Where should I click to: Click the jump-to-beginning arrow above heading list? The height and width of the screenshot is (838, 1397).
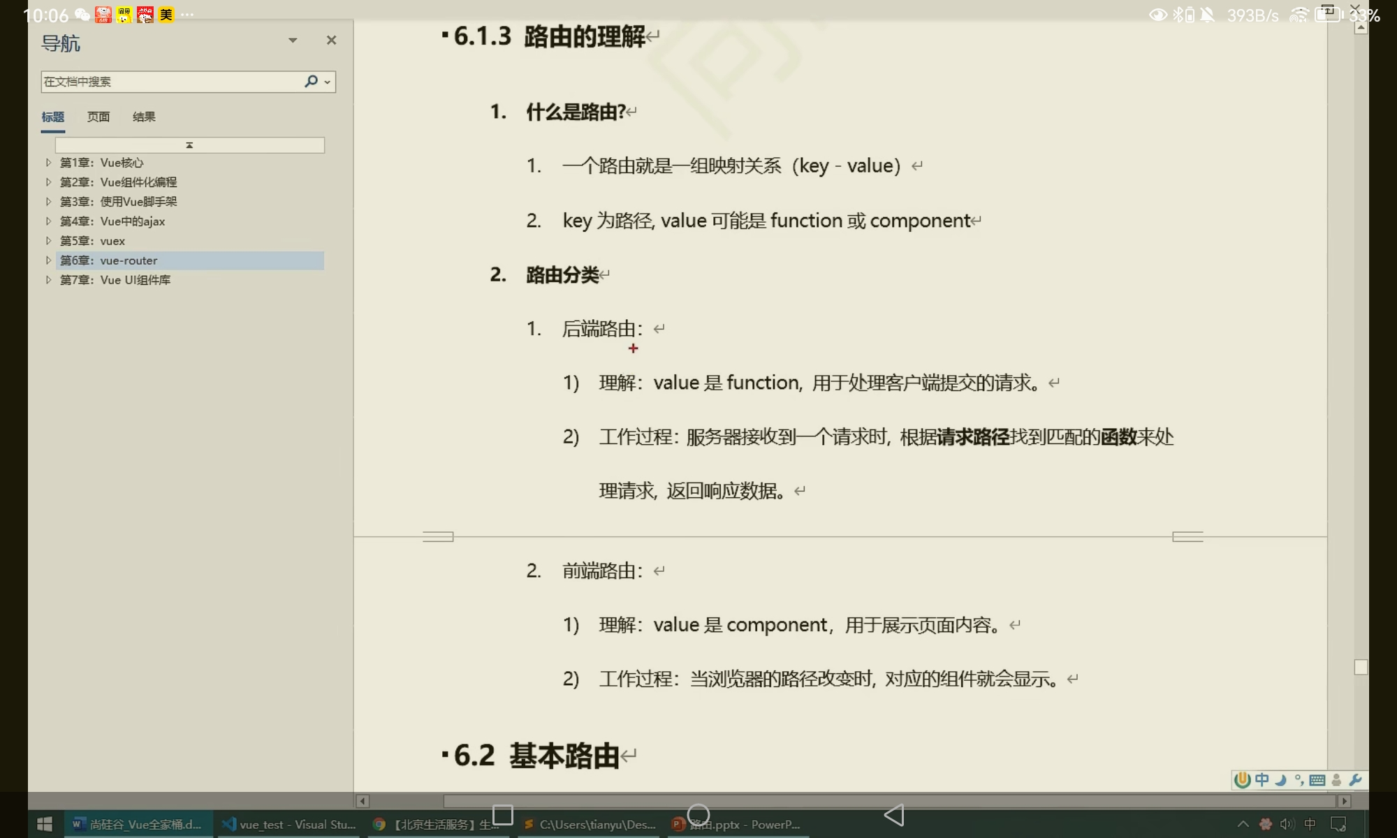(x=189, y=145)
